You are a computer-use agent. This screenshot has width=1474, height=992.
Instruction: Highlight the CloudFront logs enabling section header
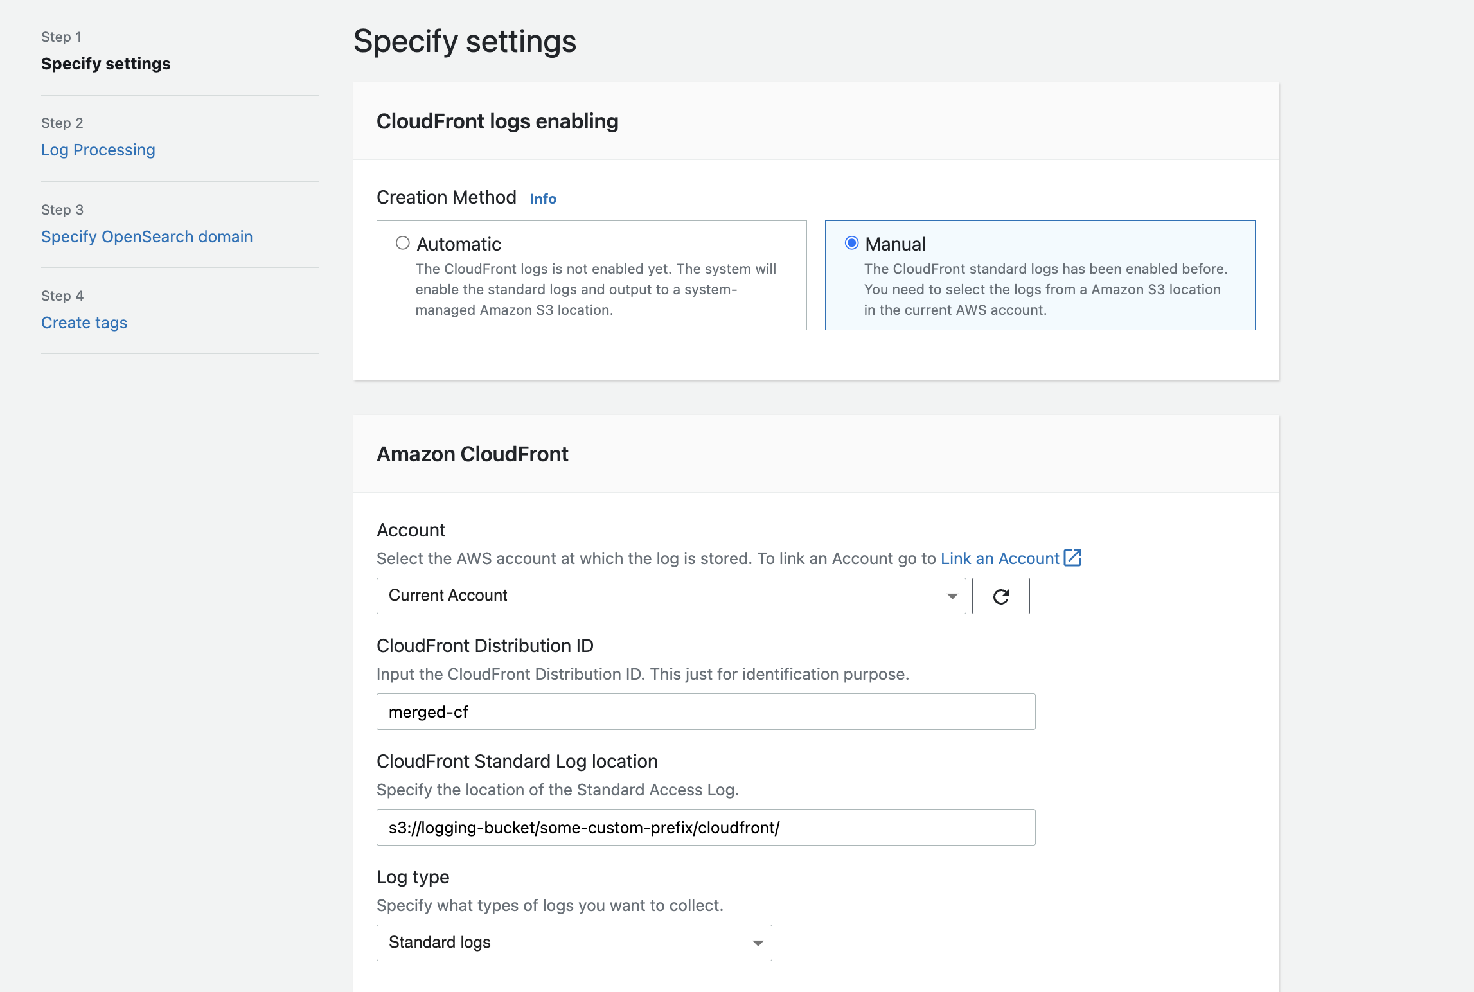[497, 121]
